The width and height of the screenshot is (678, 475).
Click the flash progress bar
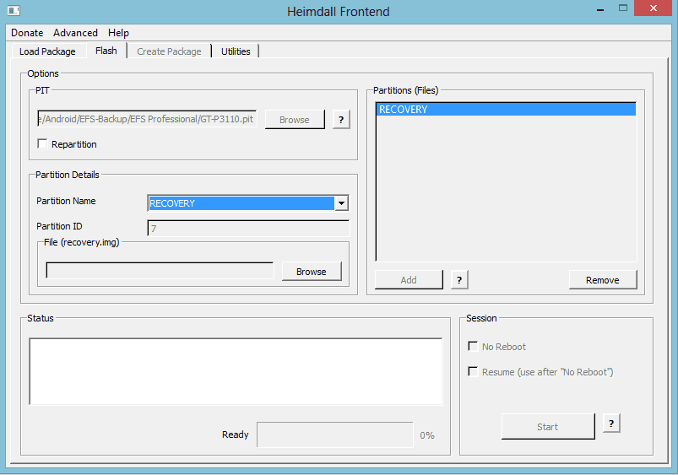pos(335,435)
